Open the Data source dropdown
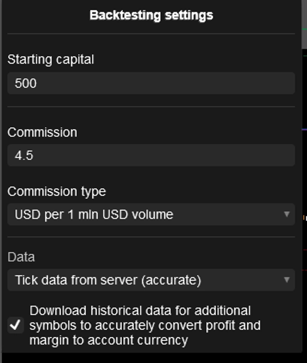 pyautogui.click(x=151, y=280)
